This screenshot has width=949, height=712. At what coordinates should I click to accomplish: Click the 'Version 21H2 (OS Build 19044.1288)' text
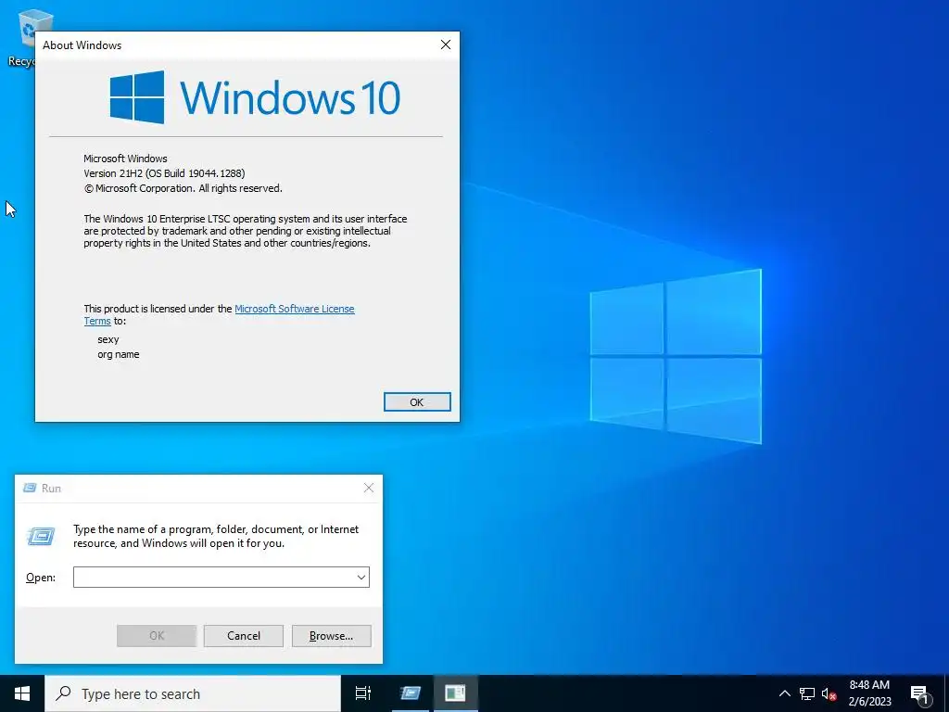pos(164,173)
